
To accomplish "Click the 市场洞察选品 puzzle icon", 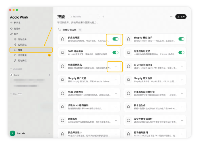I will pyautogui.click(x=63, y=66).
